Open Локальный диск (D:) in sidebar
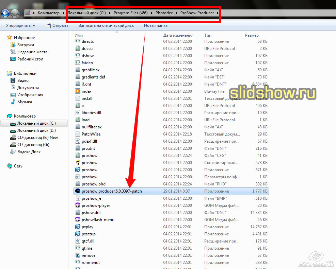 point(36,130)
